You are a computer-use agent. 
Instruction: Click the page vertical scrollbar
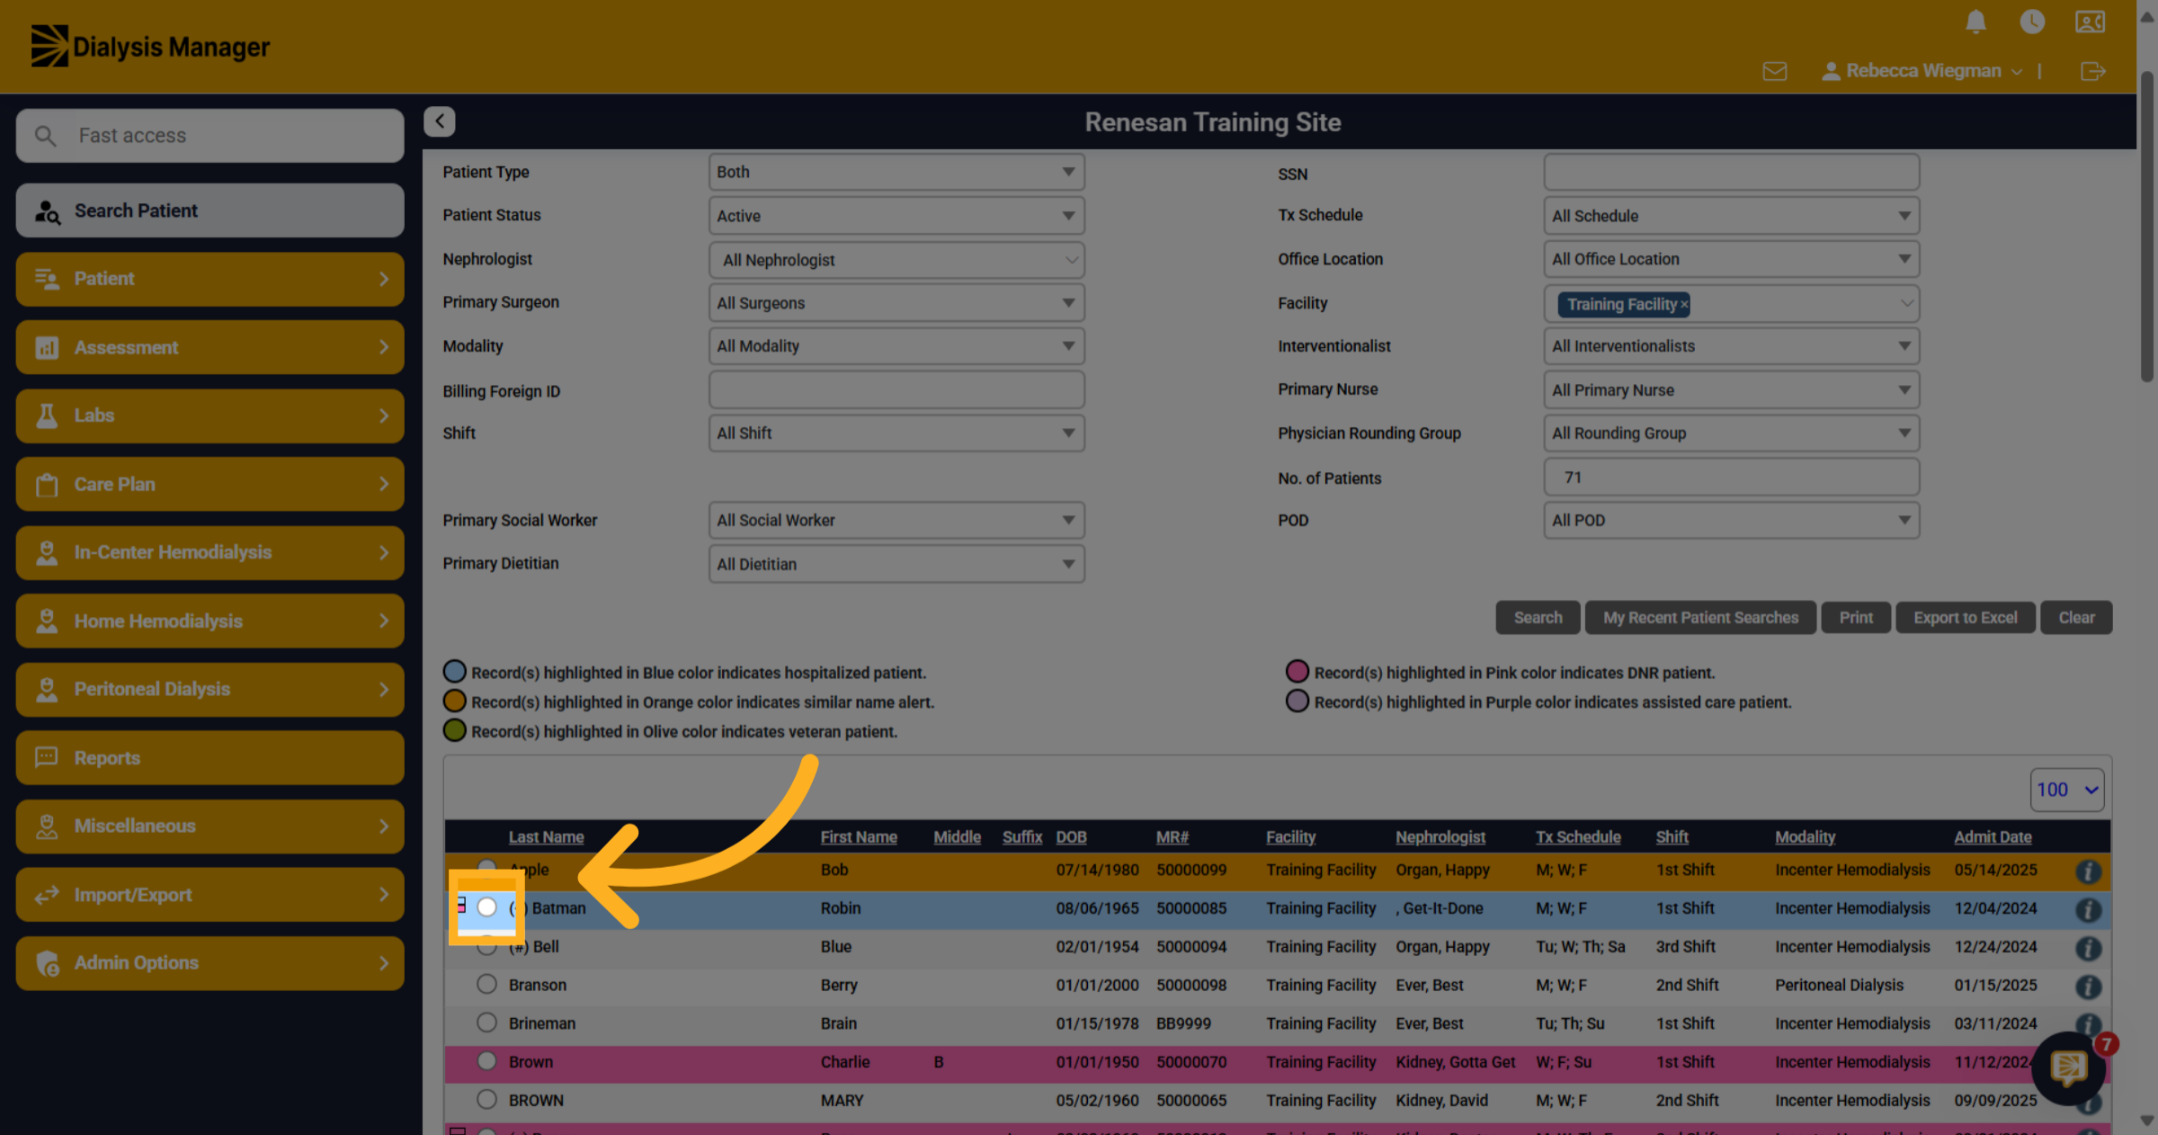pyautogui.click(x=2147, y=225)
